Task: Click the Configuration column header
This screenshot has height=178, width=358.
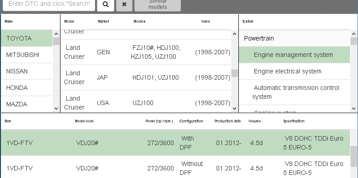Action: click(x=191, y=121)
